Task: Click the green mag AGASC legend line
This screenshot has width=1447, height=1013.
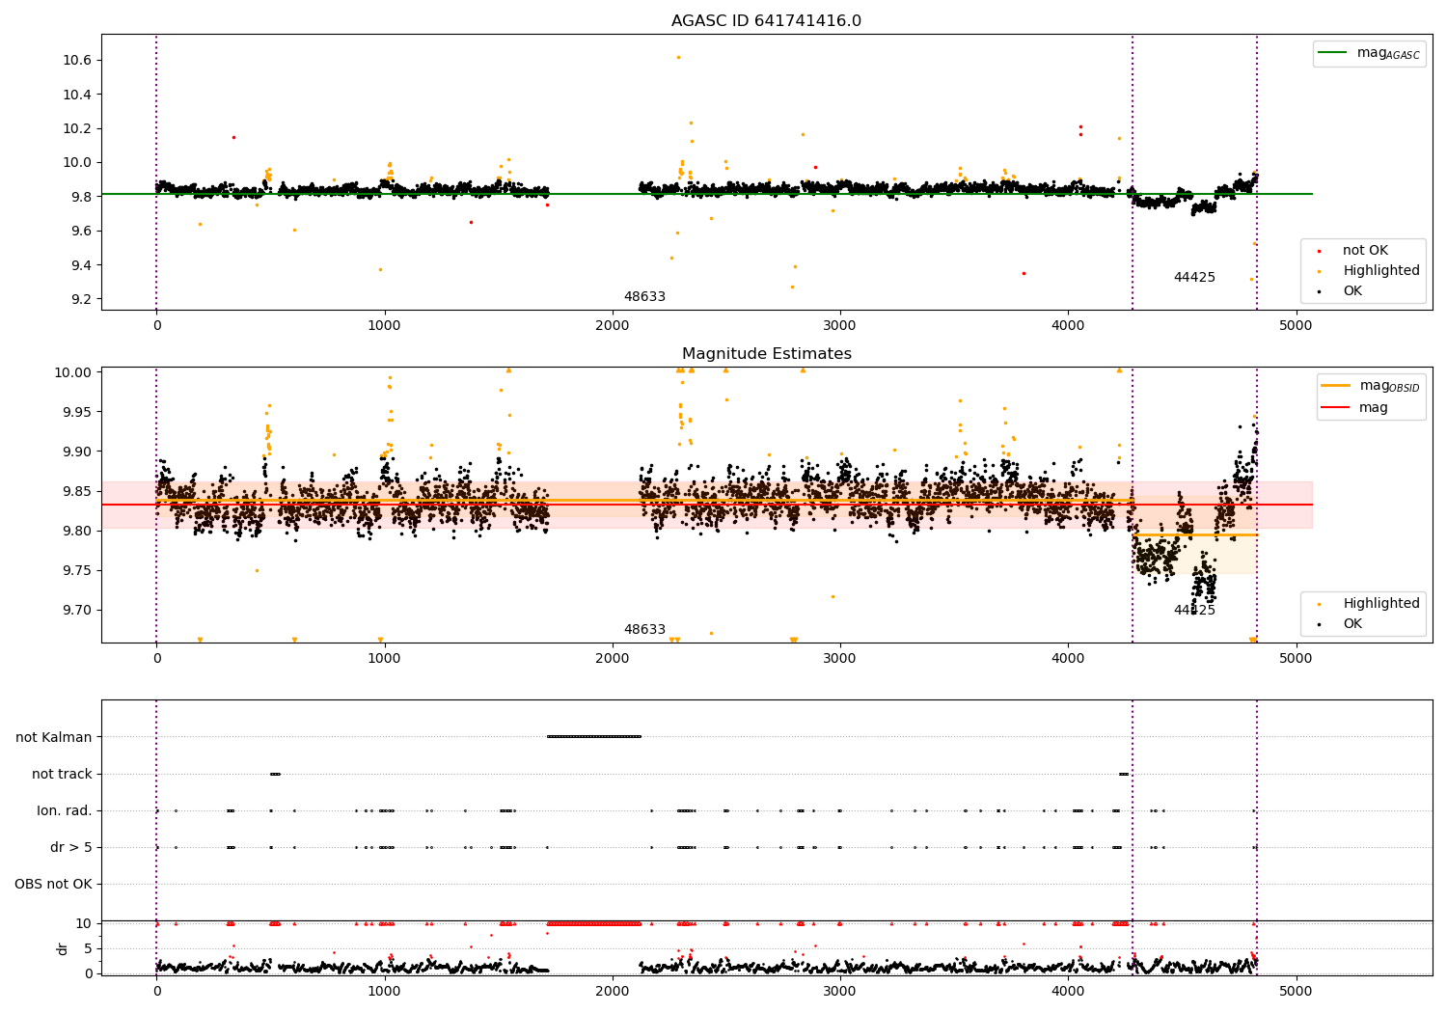Action: point(1334,53)
